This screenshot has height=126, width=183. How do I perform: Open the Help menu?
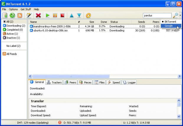click(x=36, y=9)
